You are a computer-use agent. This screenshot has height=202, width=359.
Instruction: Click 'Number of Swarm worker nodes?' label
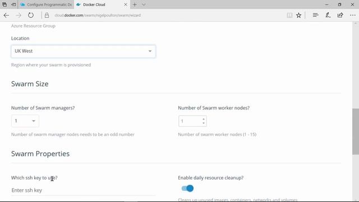[x=214, y=108]
